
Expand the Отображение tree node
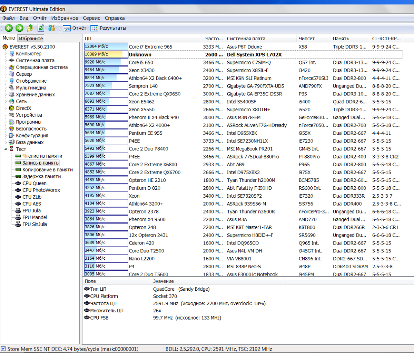pos(5,81)
